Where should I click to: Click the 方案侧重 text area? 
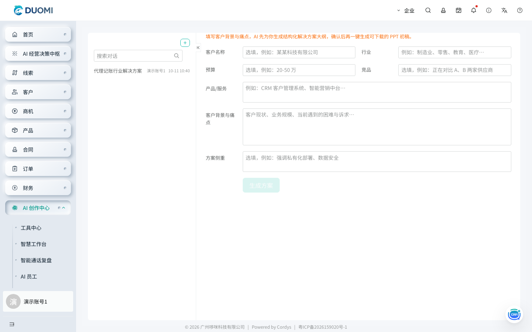pyautogui.click(x=377, y=162)
